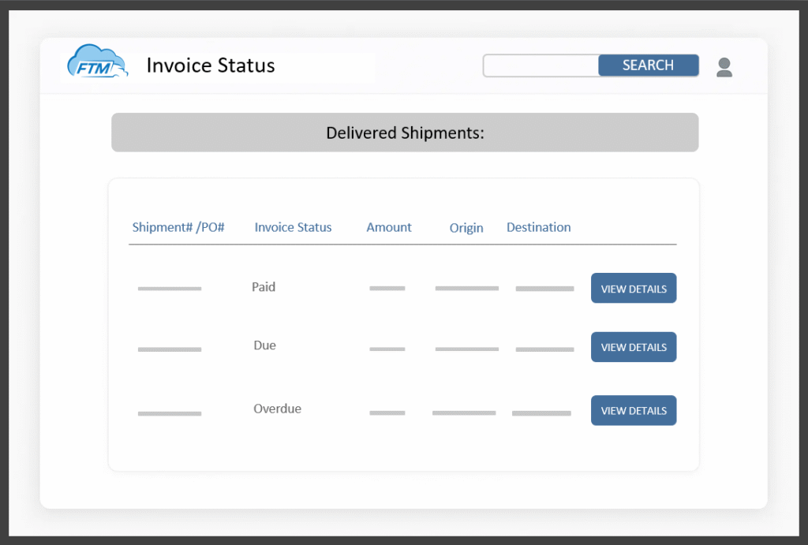
Task: Sort by Shipment# /PO# column header
Action: pos(178,227)
